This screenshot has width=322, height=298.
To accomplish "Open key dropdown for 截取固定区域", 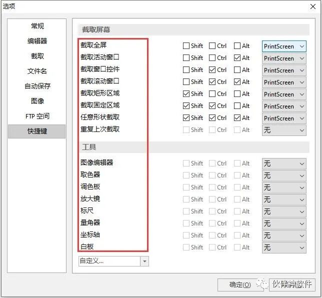I will (x=284, y=106).
